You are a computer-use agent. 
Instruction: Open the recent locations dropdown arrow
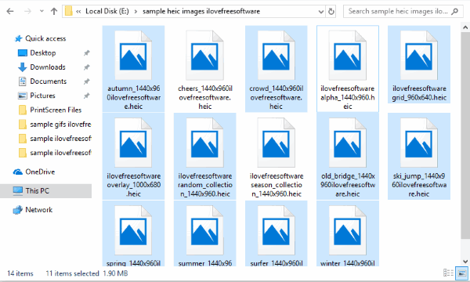(x=42, y=12)
